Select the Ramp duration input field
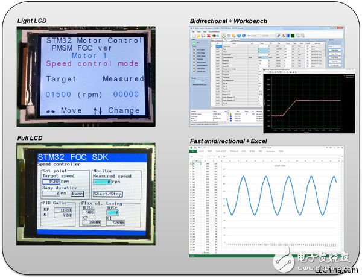362x278 pixels. point(53,194)
